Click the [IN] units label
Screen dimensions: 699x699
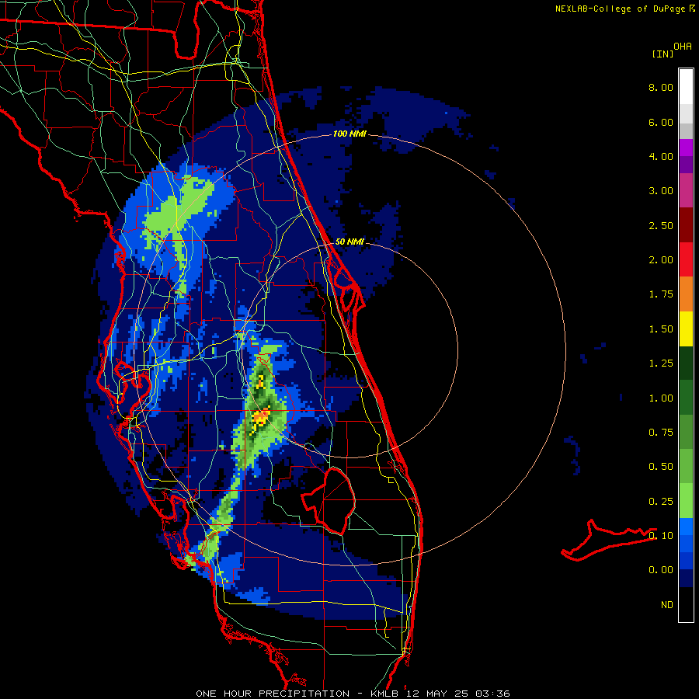pos(663,54)
